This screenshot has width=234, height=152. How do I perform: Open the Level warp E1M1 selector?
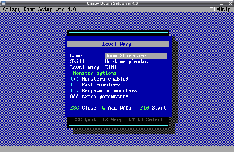111,67
